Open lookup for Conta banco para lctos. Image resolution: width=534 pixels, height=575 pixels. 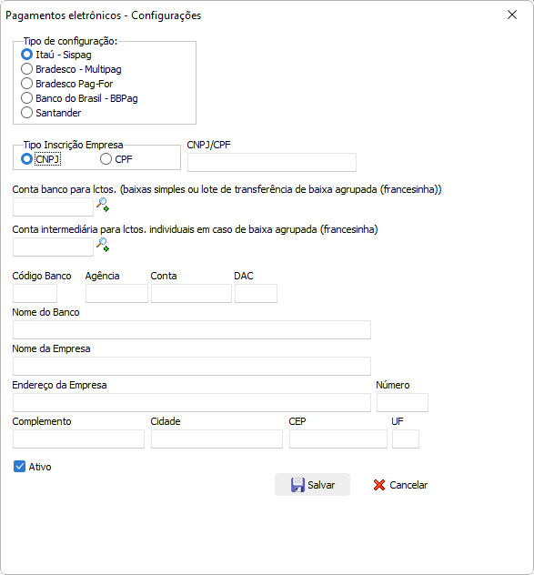click(103, 205)
